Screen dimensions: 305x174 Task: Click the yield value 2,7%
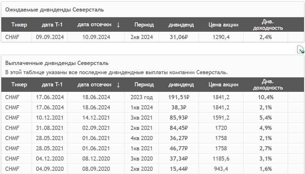266,148
